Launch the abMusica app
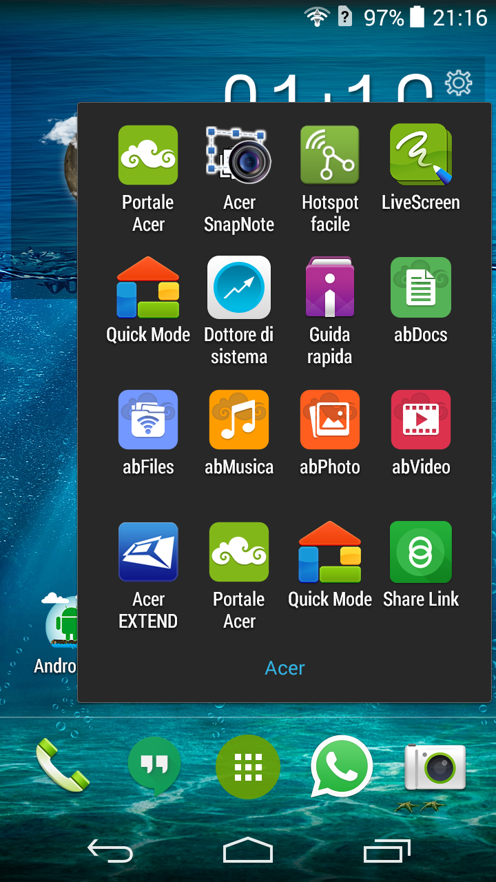This screenshot has height=882, width=496. [x=239, y=420]
